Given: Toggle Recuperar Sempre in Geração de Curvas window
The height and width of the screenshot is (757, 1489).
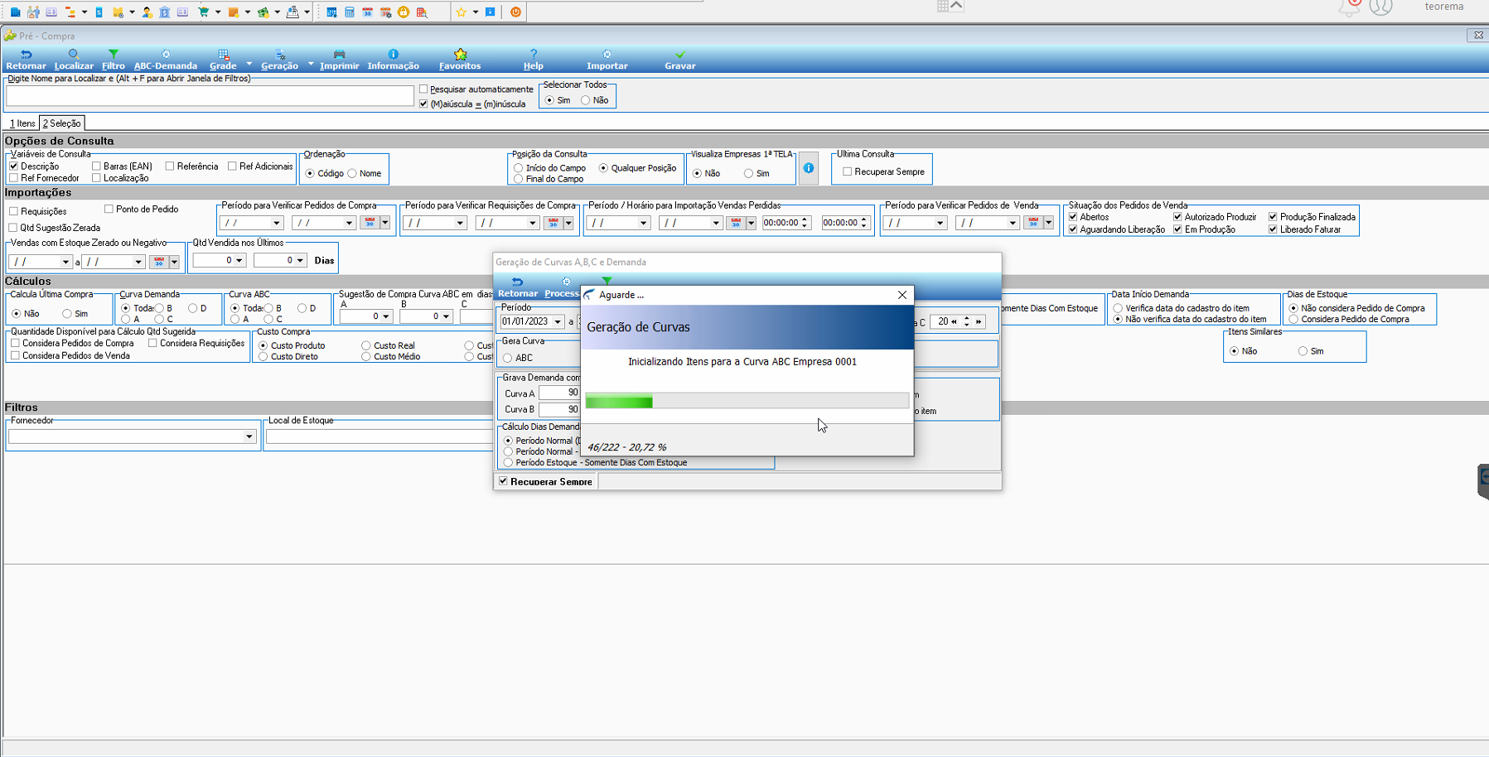Looking at the screenshot, I should [x=503, y=481].
